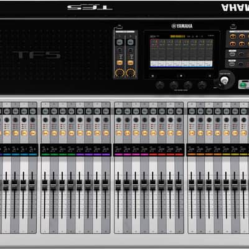Click name display of last magenta-labeled channel
Image resolution: width=249 pixels, height=249 pixels.
tap(144, 150)
